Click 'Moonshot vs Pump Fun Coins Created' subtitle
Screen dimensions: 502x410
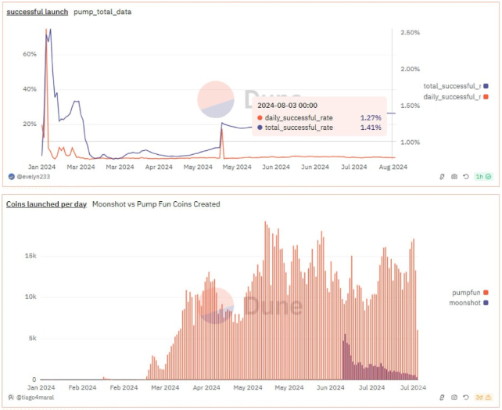point(156,204)
